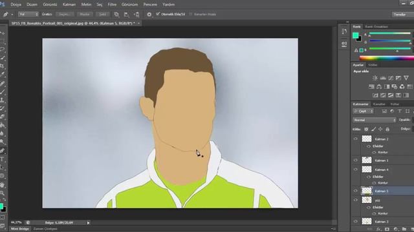Open path alignment options
The height and width of the screenshot is (232, 414).
click(x=127, y=14)
